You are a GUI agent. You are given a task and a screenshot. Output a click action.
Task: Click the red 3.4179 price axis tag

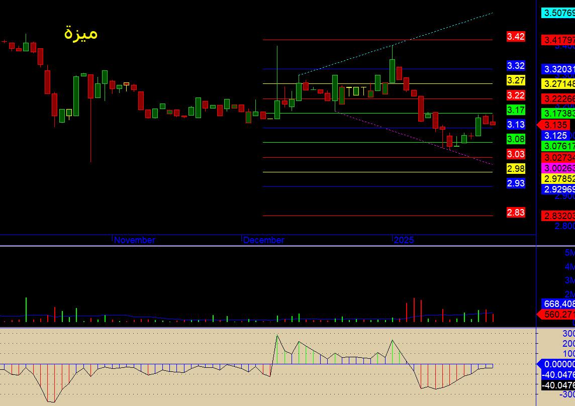(558, 40)
